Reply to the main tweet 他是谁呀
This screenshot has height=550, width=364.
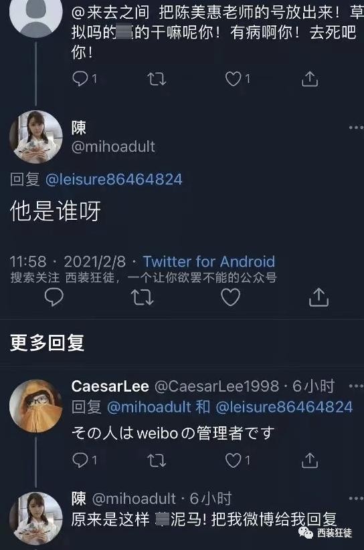[x=54, y=297]
